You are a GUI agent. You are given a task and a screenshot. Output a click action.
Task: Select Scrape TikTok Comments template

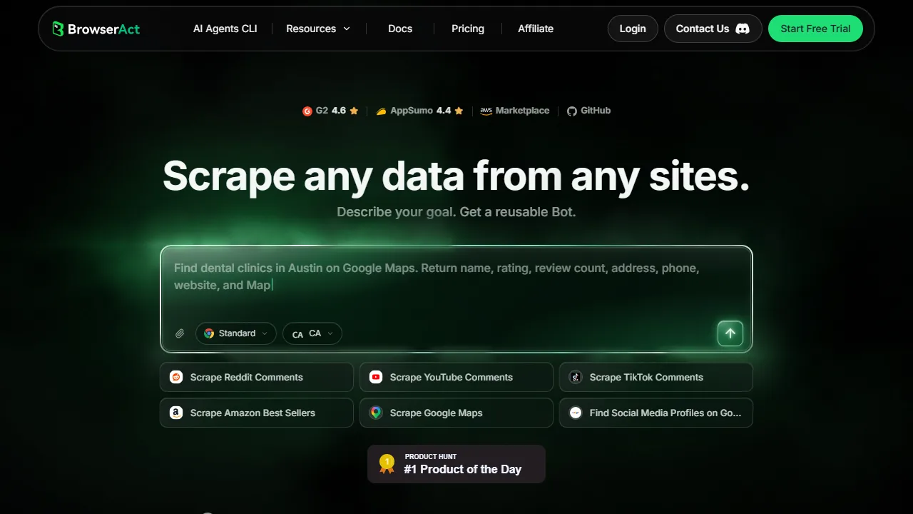click(656, 377)
